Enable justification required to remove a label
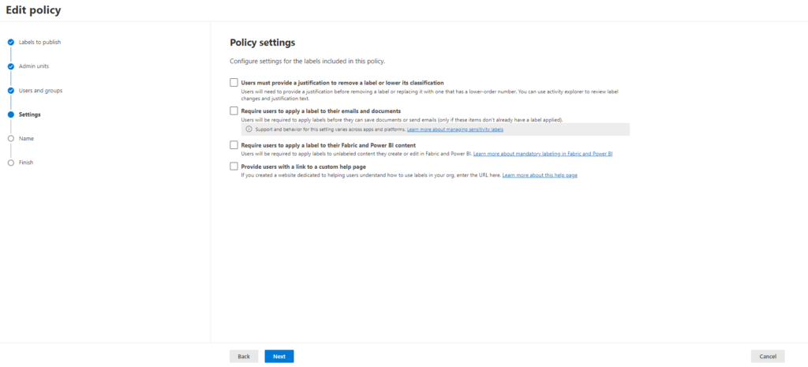Image resolution: width=808 pixels, height=367 pixels. 234,82
